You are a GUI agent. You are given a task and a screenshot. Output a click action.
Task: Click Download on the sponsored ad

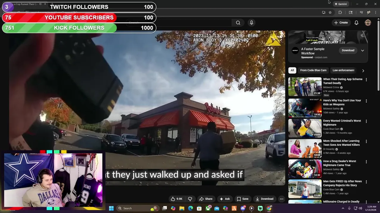[x=348, y=50]
